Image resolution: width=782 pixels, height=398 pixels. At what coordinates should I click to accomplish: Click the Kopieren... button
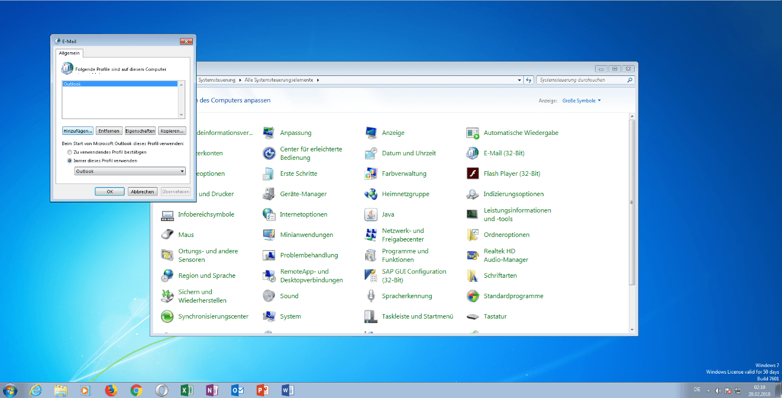point(172,131)
